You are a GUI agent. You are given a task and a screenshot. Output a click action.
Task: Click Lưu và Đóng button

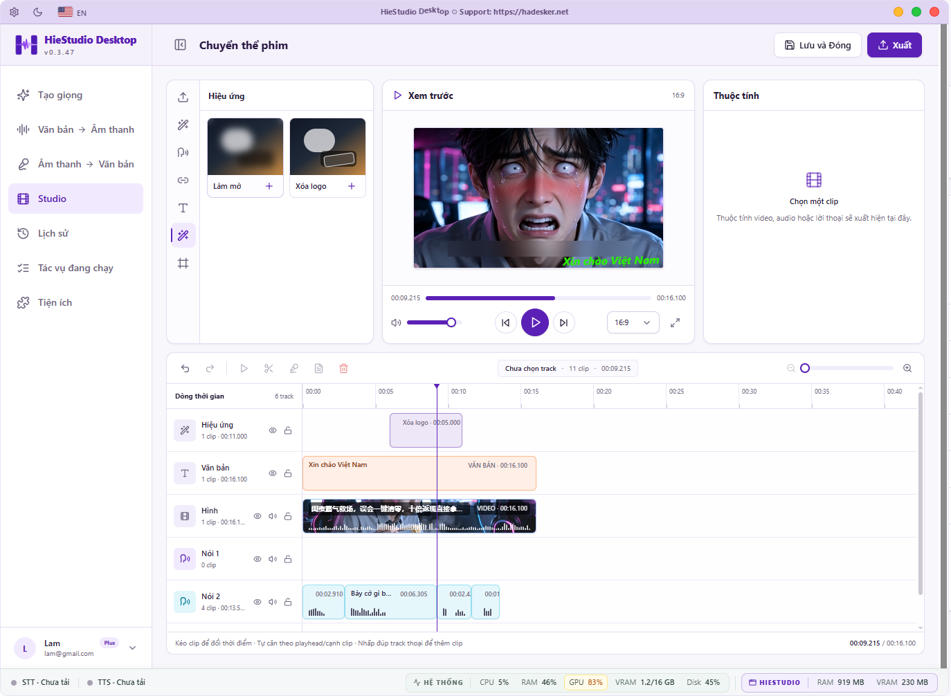pyautogui.click(x=817, y=45)
